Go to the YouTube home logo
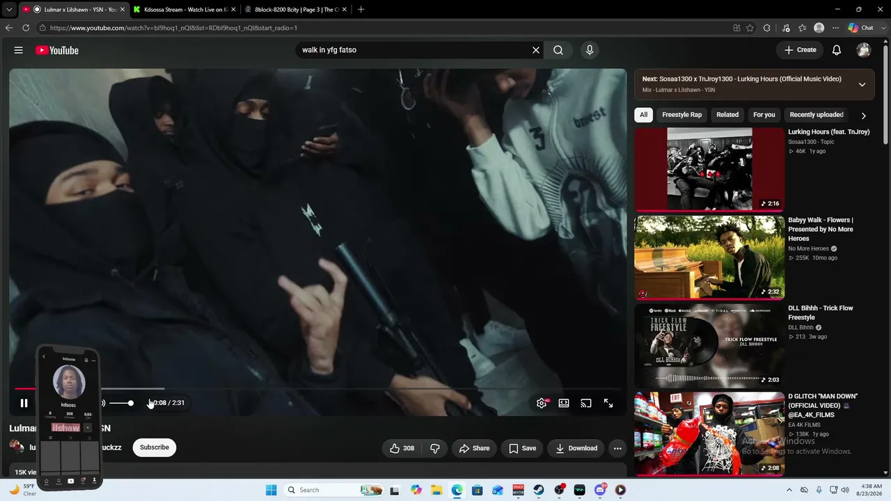Viewport: 891px width, 501px height. coord(57,50)
